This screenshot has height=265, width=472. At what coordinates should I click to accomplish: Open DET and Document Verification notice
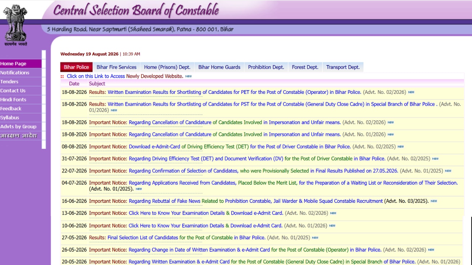coord(257,159)
